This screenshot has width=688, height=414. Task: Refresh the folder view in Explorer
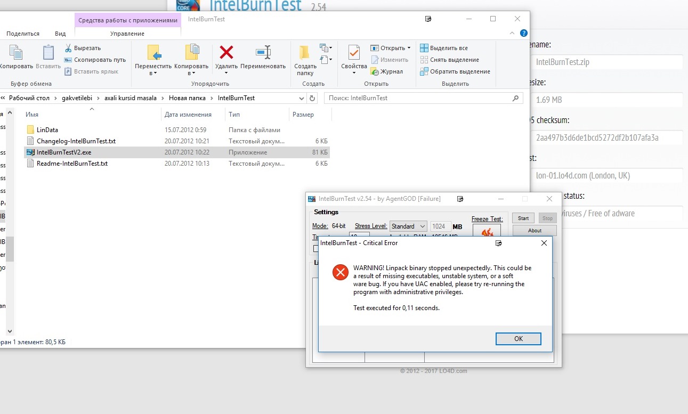313,99
